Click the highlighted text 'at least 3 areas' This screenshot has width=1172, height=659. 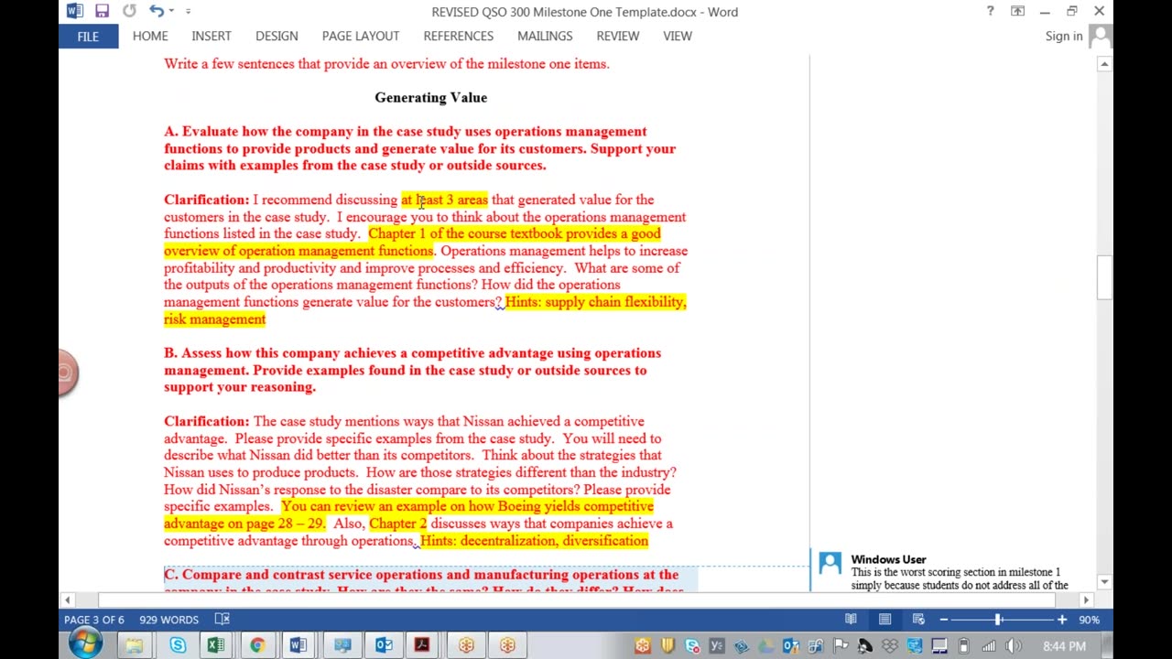click(x=444, y=200)
